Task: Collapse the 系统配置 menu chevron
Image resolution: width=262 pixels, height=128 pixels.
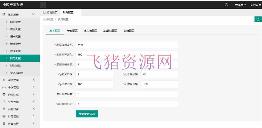Action: (x=34, y=14)
